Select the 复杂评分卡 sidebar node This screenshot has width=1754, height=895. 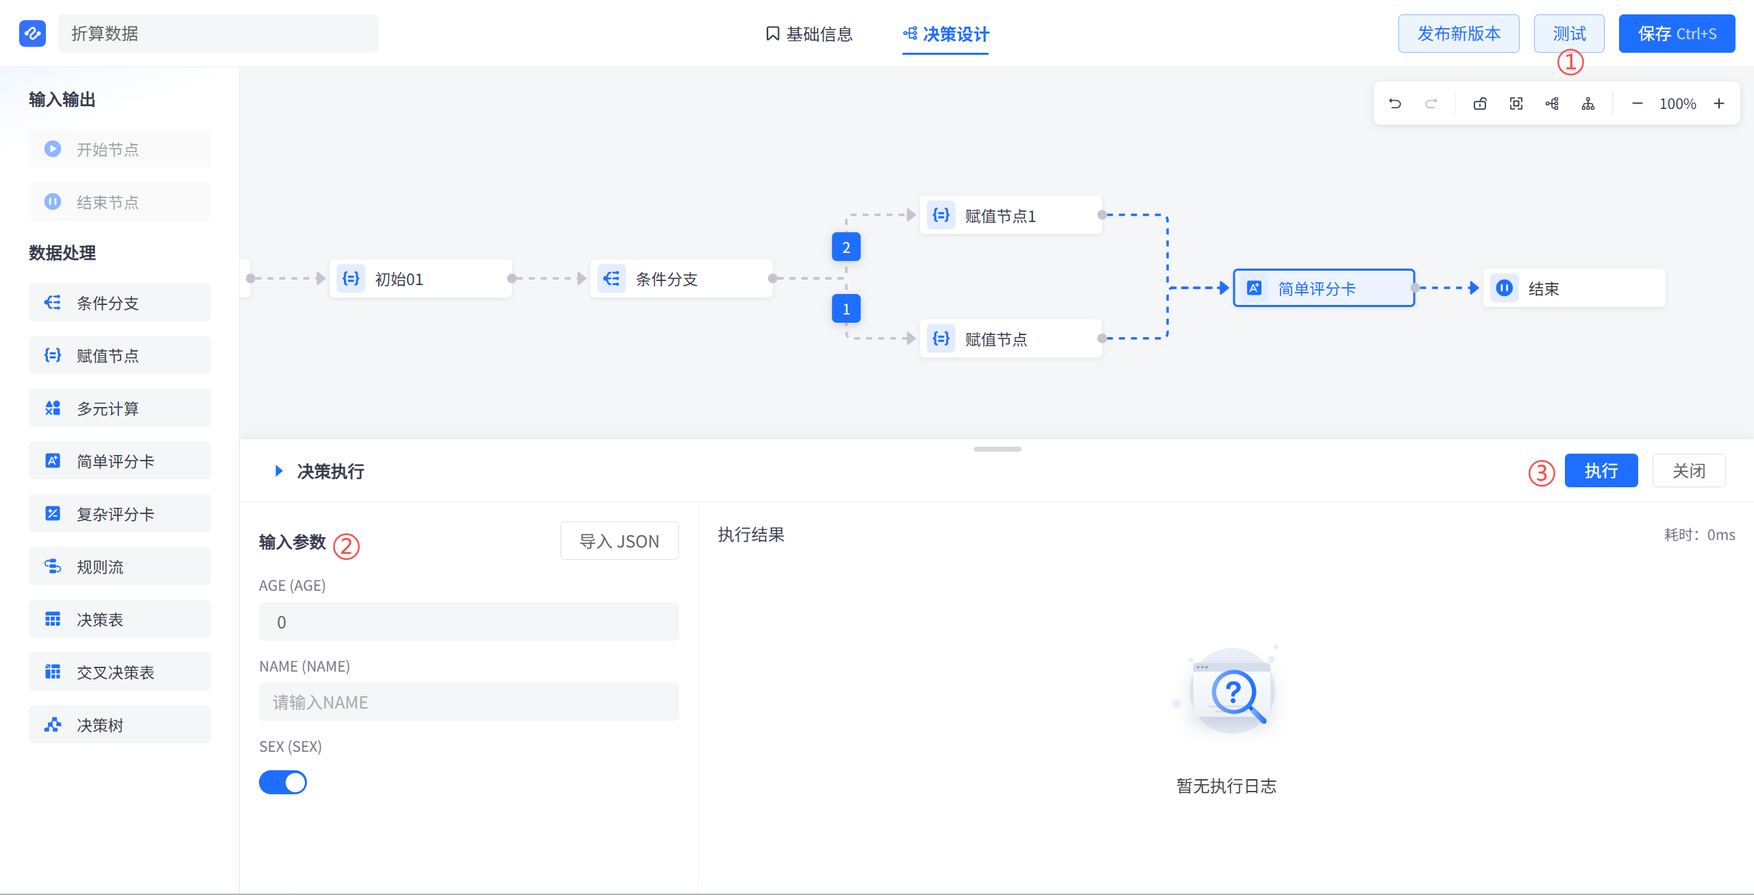point(120,513)
